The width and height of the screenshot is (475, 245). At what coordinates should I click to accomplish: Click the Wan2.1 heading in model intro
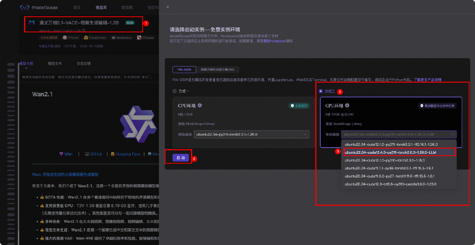coord(42,94)
